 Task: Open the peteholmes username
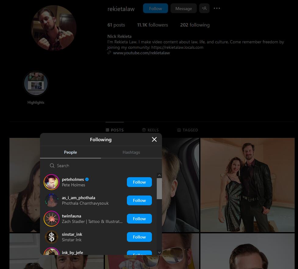tap(73, 179)
